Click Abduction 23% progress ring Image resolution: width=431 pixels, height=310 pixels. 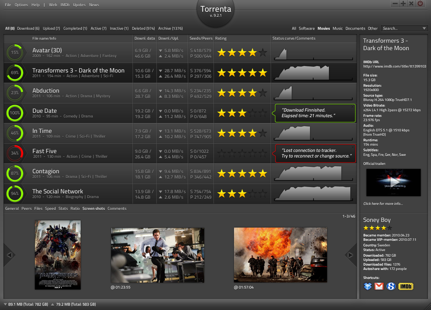tap(15, 93)
